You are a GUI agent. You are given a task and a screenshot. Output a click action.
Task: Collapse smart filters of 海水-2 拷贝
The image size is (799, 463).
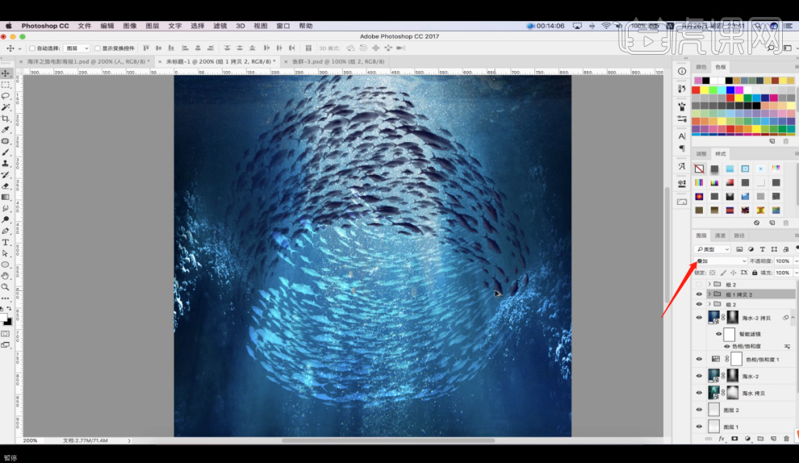[x=793, y=317]
